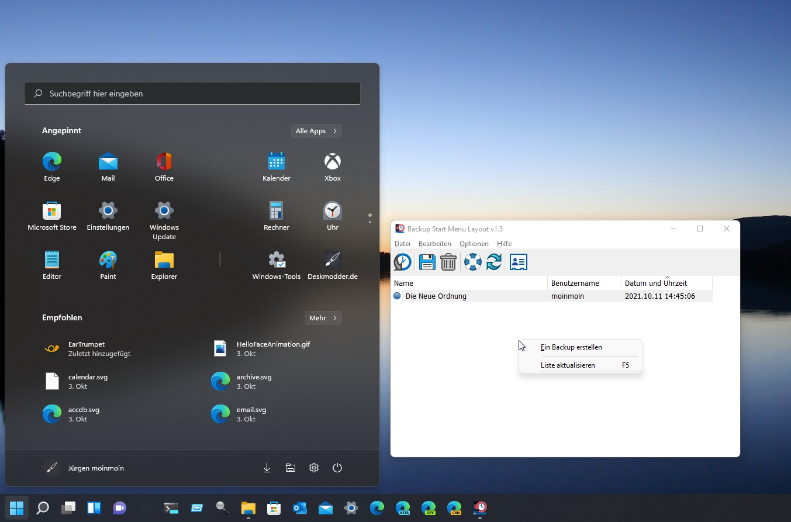Open Outlook from the taskbar

tap(300, 507)
